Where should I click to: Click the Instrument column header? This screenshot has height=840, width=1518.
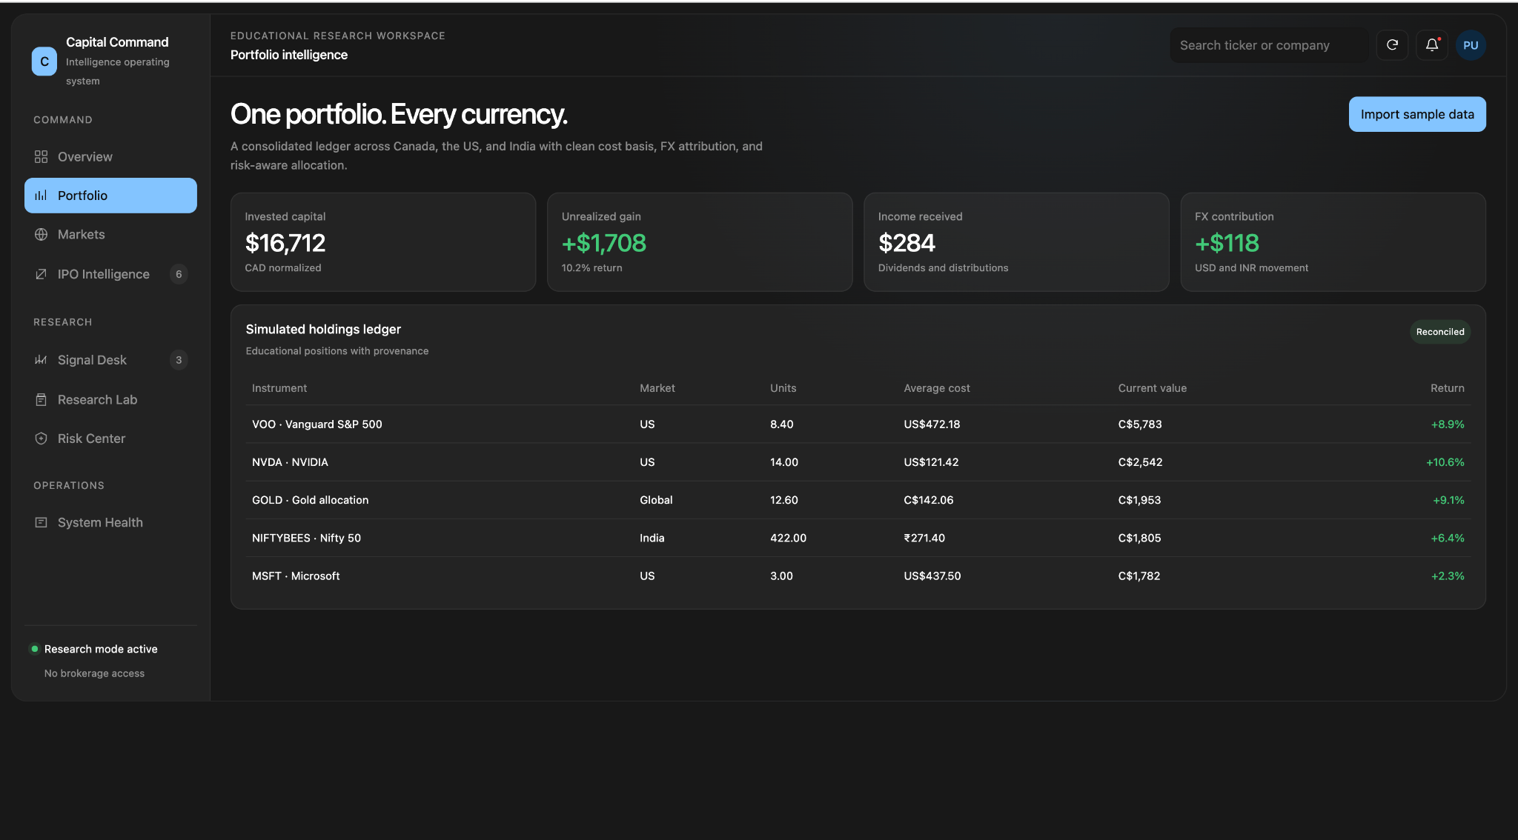(279, 388)
